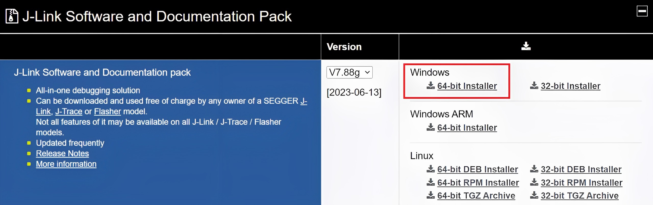Click the zip package icon next to the title
Image resolution: width=653 pixels, height=205 pixels.
pyautogui.click(x=12, y=16)
